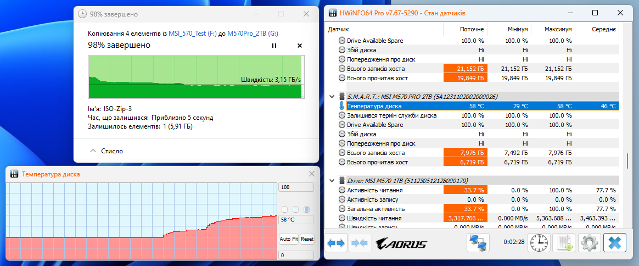Viewport: 639px width, 266px height.
Task: Click the temperature history graph area
Action: pyautogui.click(x=142, y=221)
